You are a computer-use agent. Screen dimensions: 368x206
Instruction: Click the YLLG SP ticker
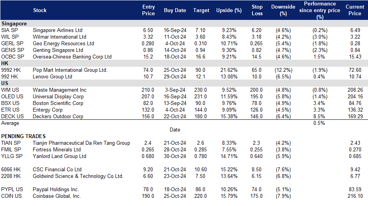12,156
